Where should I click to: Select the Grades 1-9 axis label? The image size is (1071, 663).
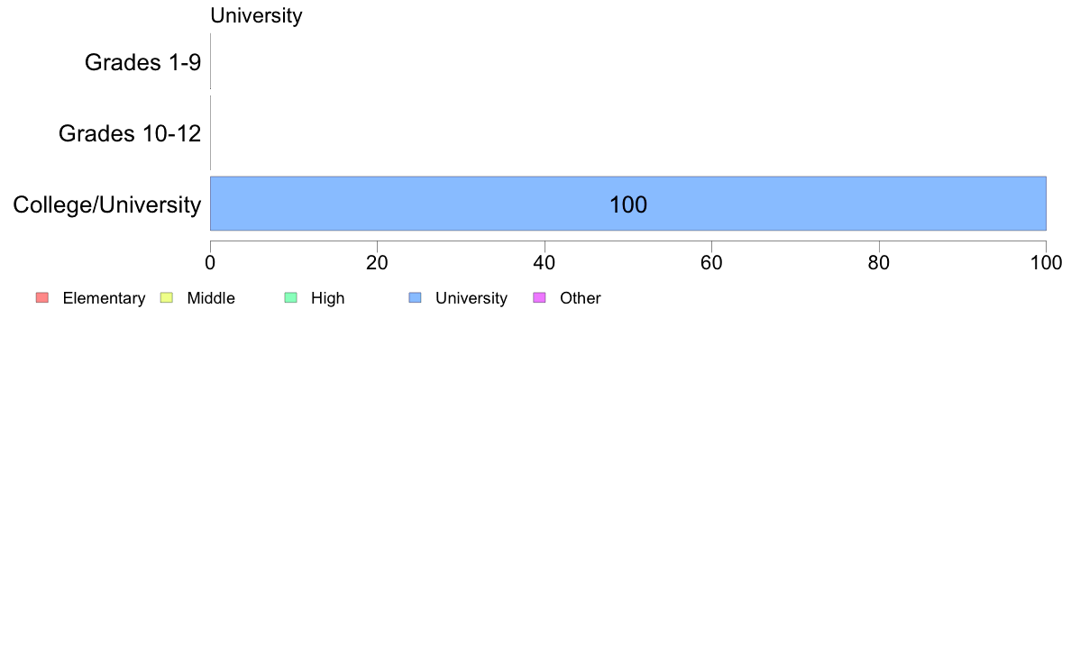tap(142, 62)
